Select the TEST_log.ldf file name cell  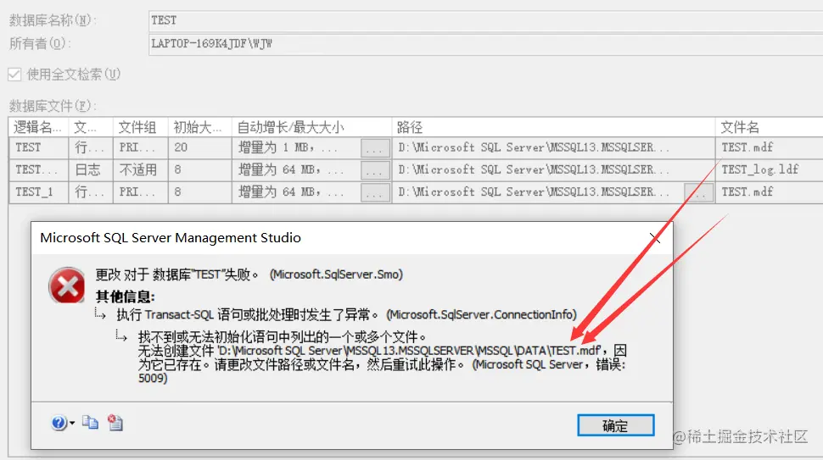coord(770,169)
